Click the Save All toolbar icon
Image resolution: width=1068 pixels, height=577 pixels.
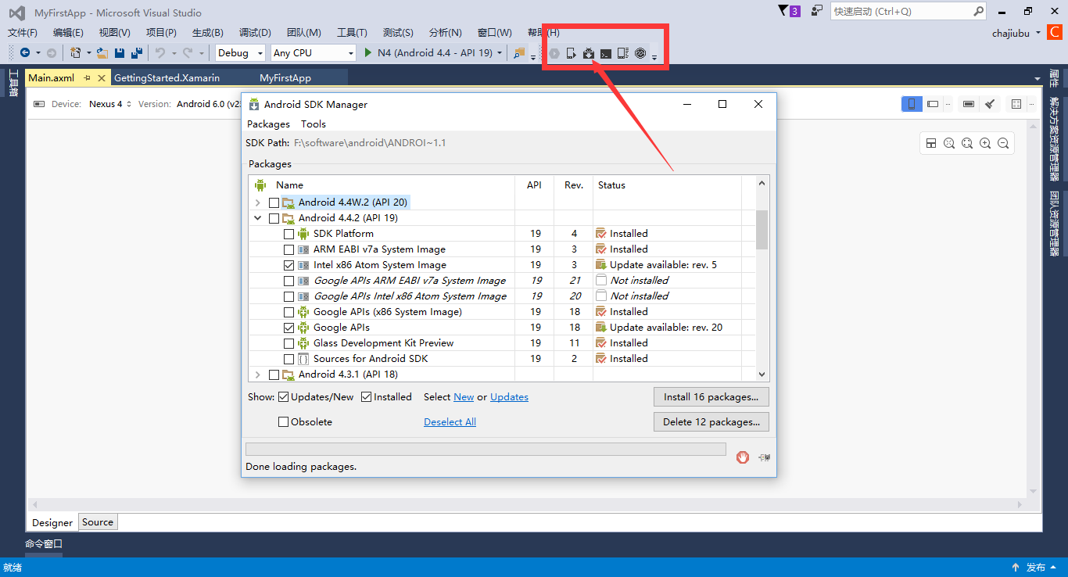(137, 53)
